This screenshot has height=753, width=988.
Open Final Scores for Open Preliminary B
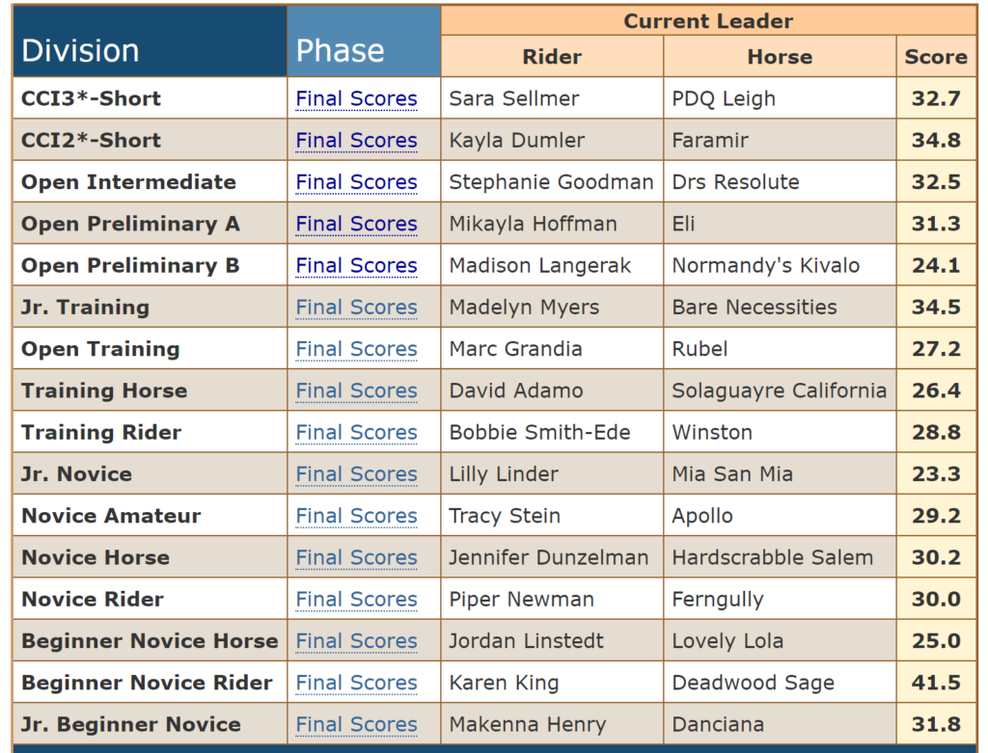pos(357,266)
